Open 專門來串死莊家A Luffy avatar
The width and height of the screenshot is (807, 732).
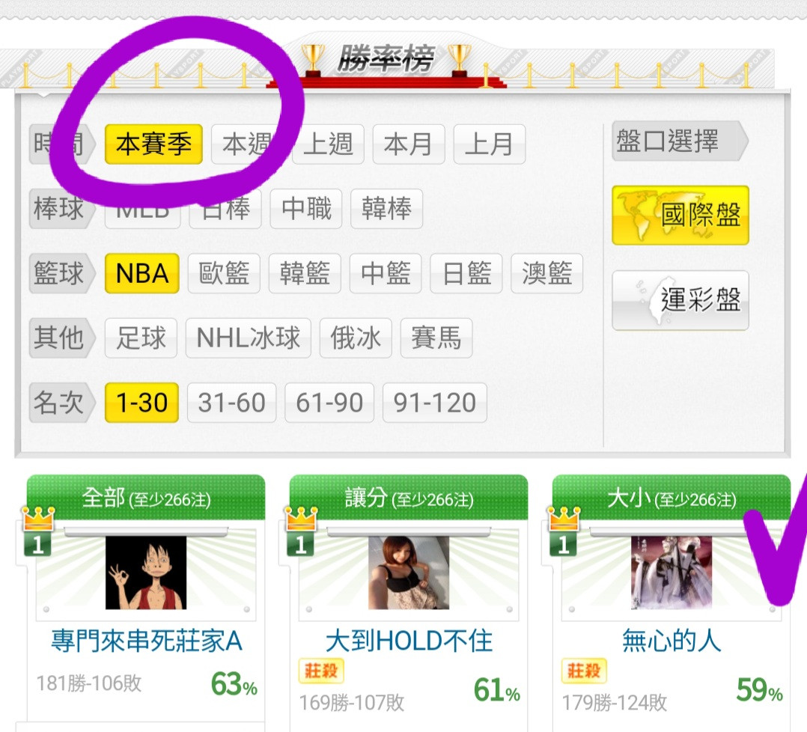click(146, 573)
